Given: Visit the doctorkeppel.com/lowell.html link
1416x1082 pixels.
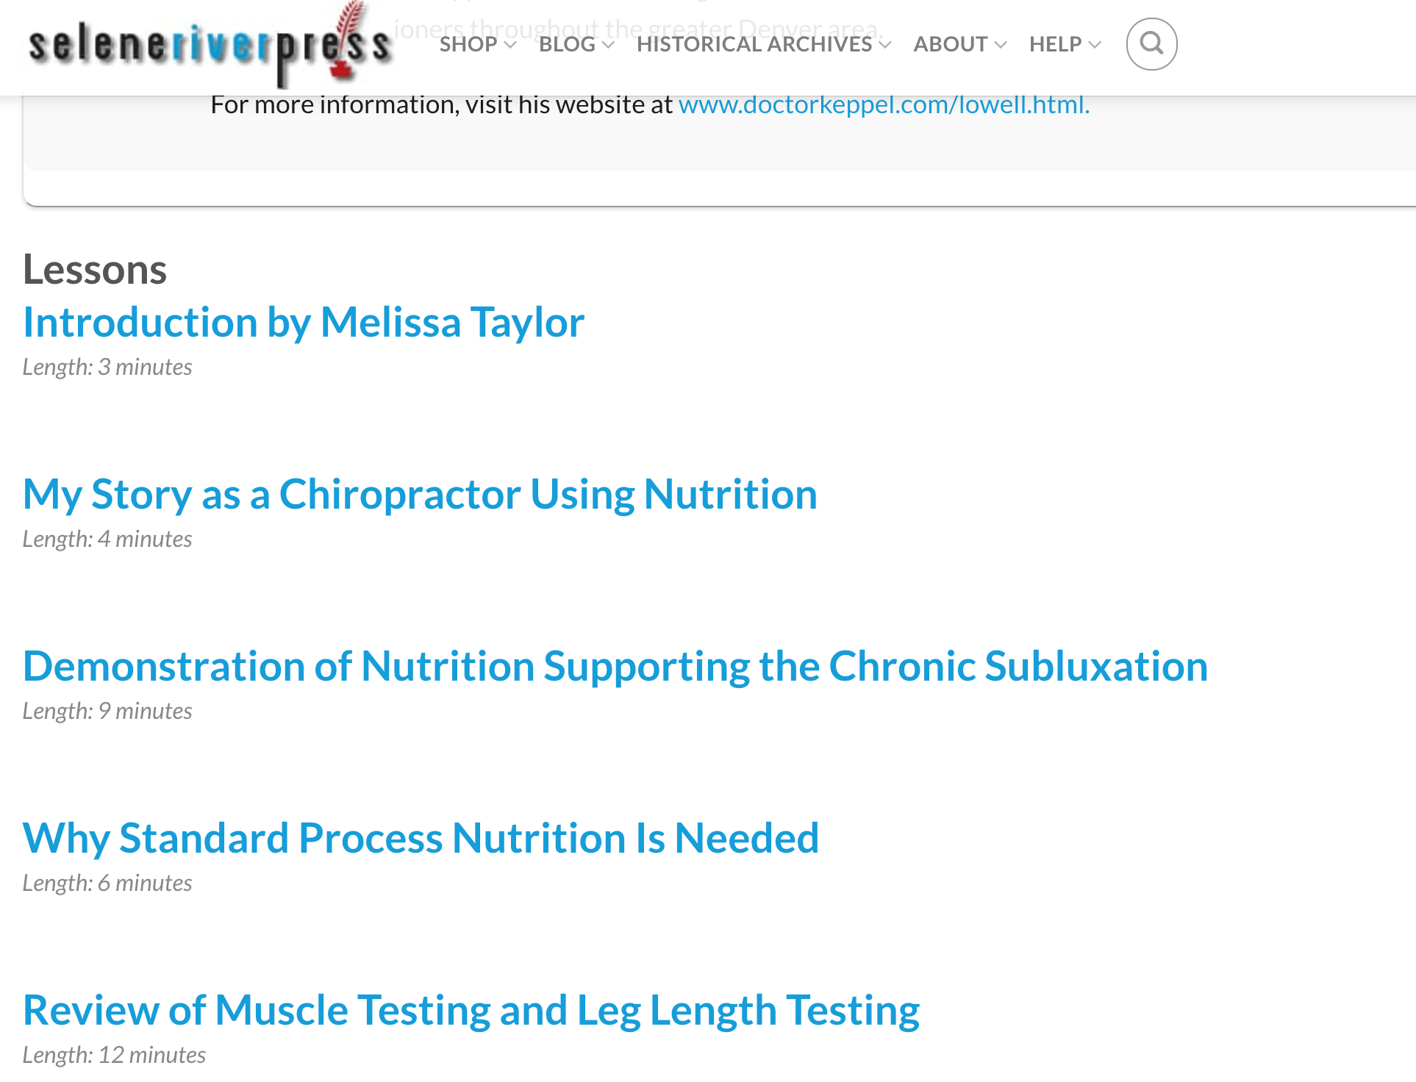Looking at the screenshot, I should tap(884, 104).
